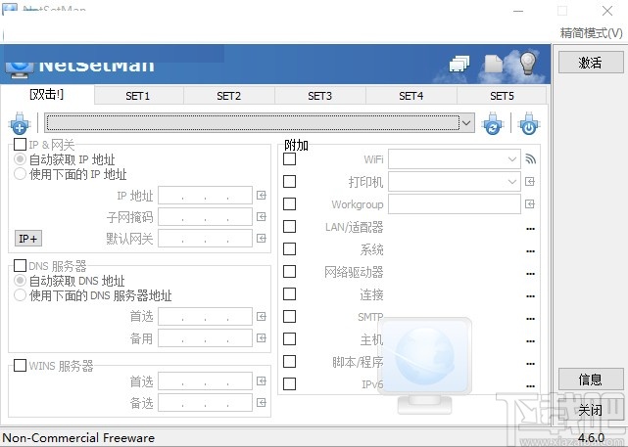Click the get-current icon beside printer dropdown

(x=530, y=182)
